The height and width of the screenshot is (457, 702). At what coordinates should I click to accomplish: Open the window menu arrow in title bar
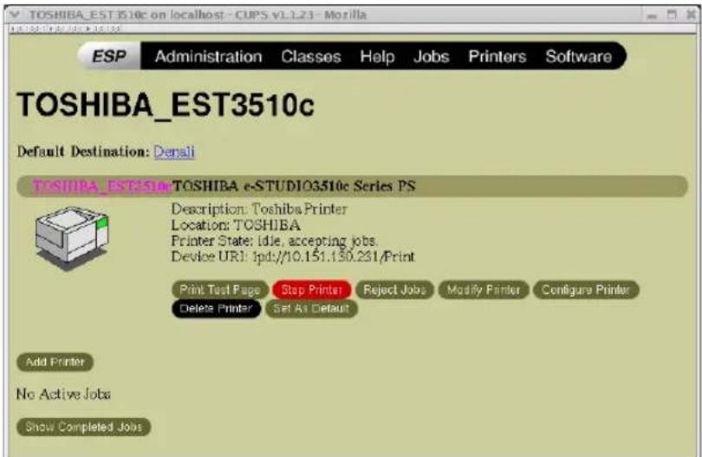(x=15, y=15)
